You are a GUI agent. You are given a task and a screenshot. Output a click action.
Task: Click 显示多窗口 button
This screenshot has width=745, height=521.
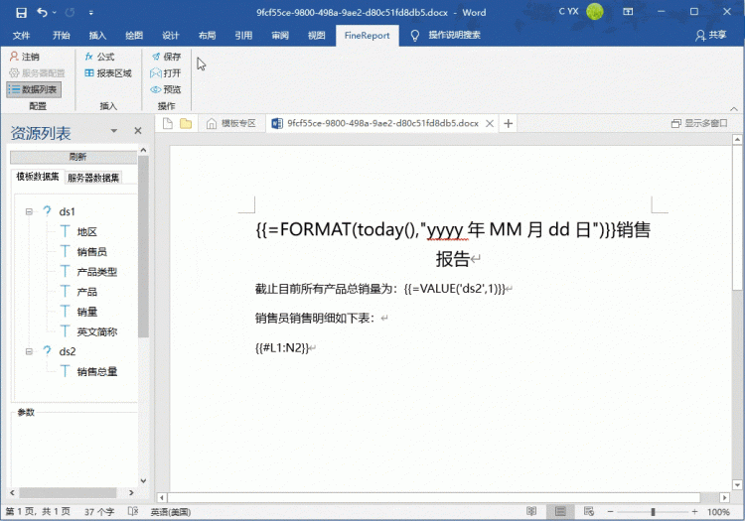coord(699,123)
